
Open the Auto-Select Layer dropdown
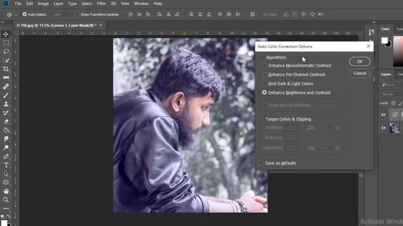click(60, 14)
